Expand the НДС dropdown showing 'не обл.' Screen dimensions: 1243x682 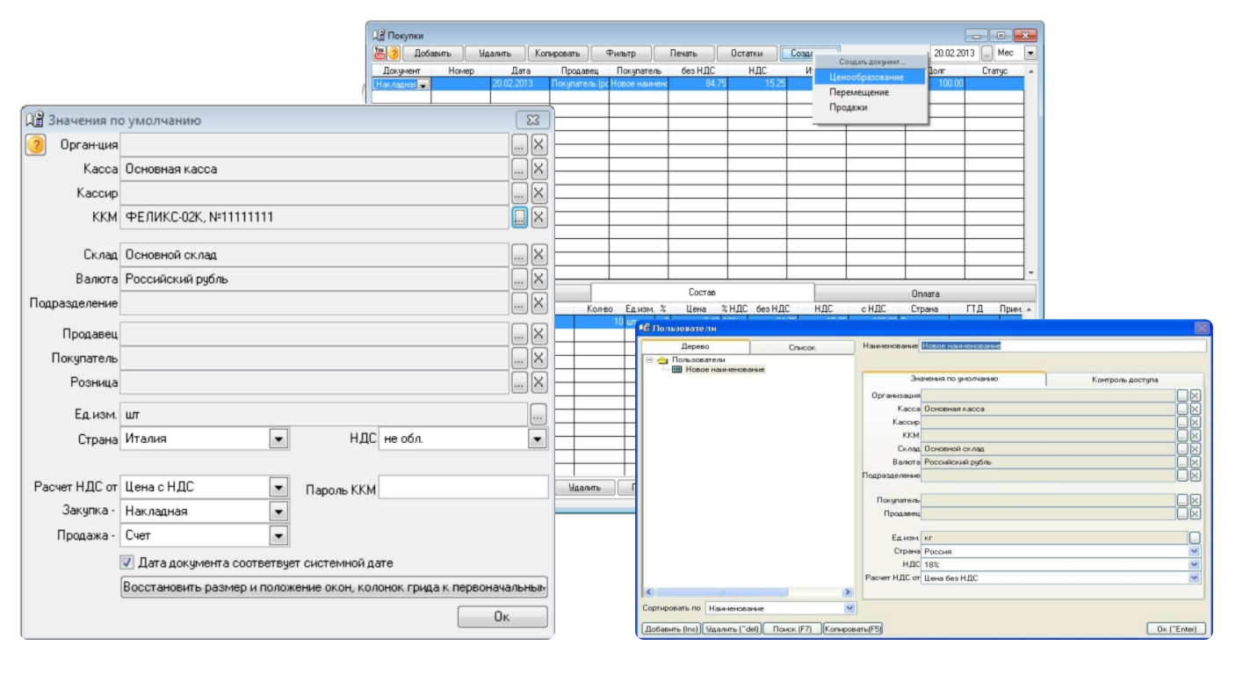click(537, 439)
